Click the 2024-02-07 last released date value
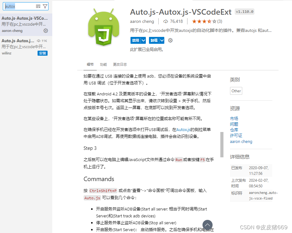The height and width of the screenshot is (233, 292). pos(259,183)
